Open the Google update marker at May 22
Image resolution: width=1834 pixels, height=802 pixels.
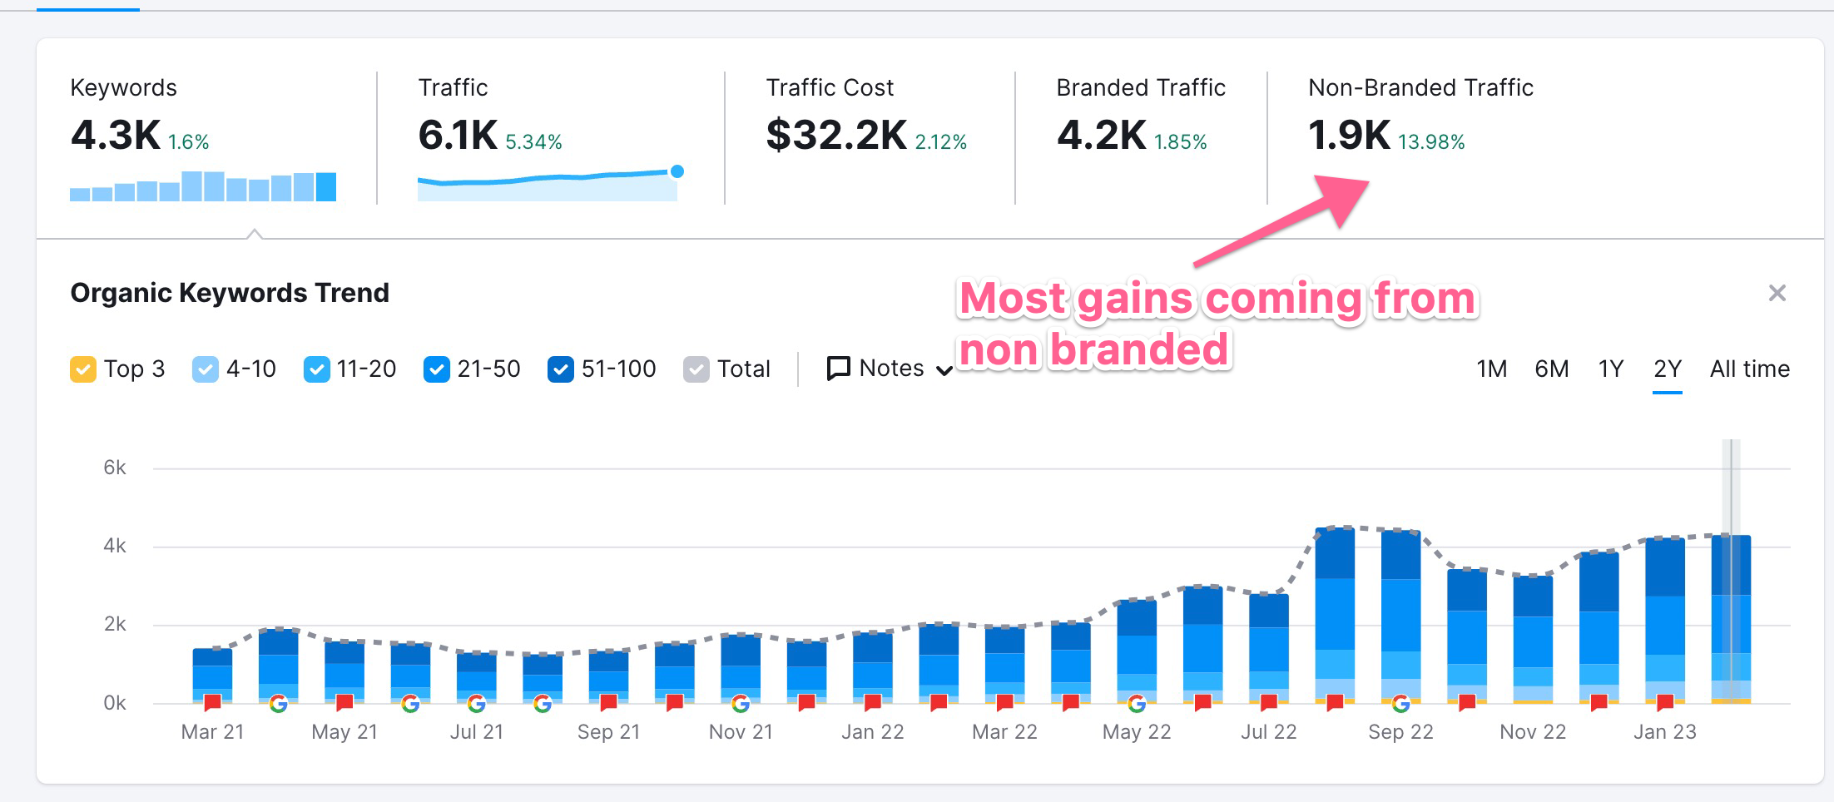(1137, 704)
